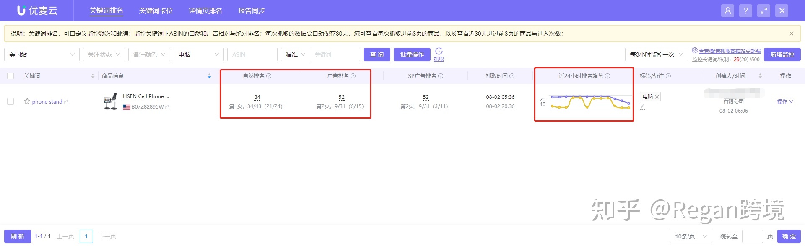
Task: Open the 美国站 site dropdown
Action: pyautogui.click(x=42, y=54)
